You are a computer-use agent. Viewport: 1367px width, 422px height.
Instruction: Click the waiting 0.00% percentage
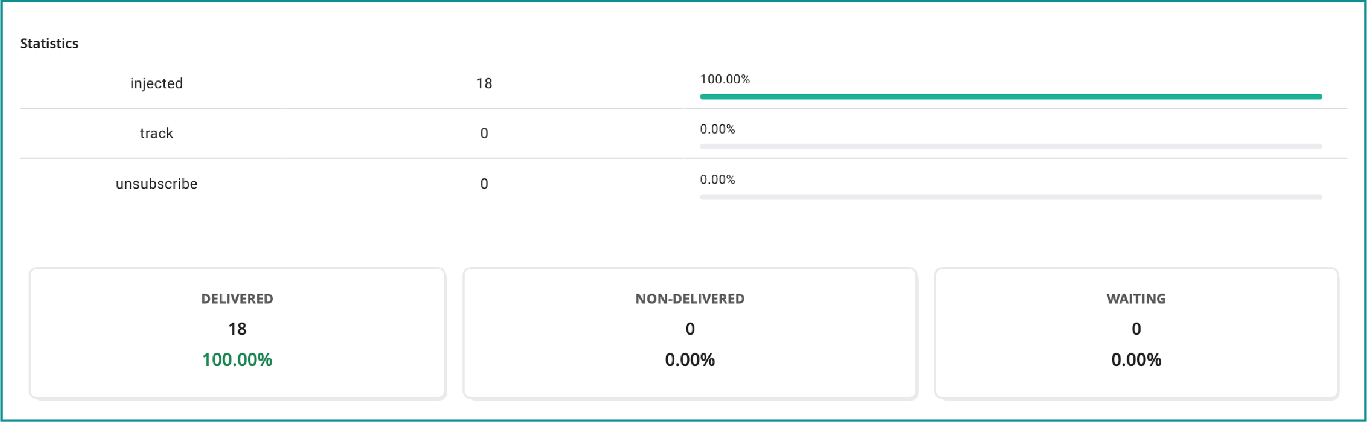pyautogui.click(x=1136, y=359)
